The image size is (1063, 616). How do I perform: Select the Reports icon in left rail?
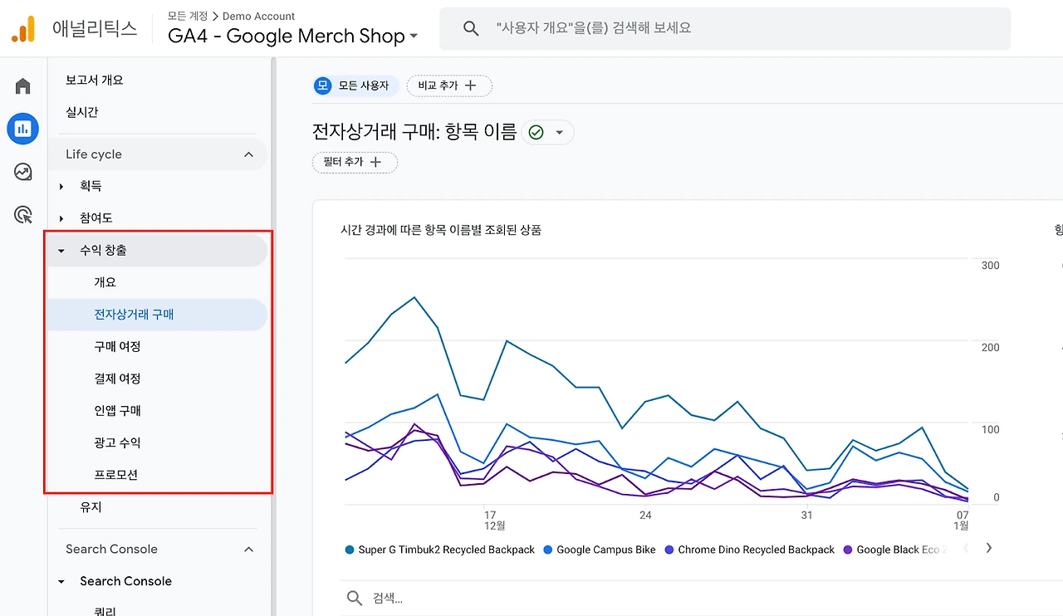pos(23,129)
